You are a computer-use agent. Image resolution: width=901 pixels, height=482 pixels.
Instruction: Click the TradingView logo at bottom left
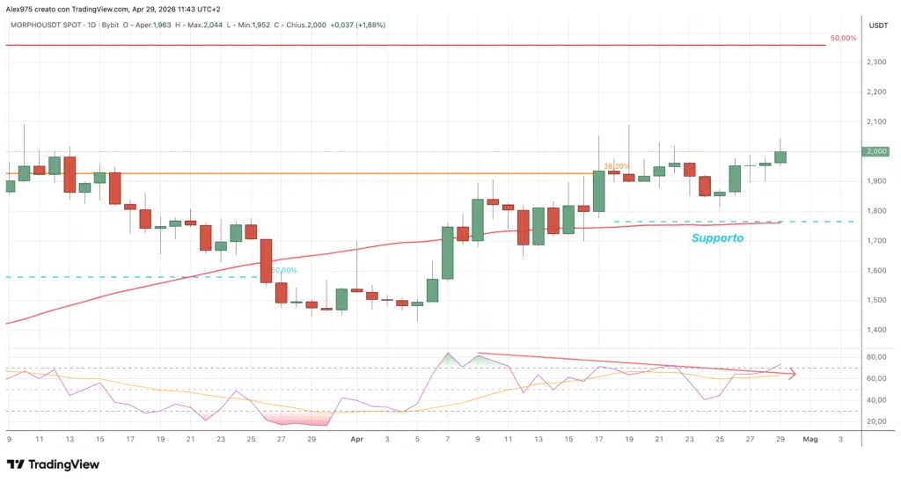(x=53, y=464)
